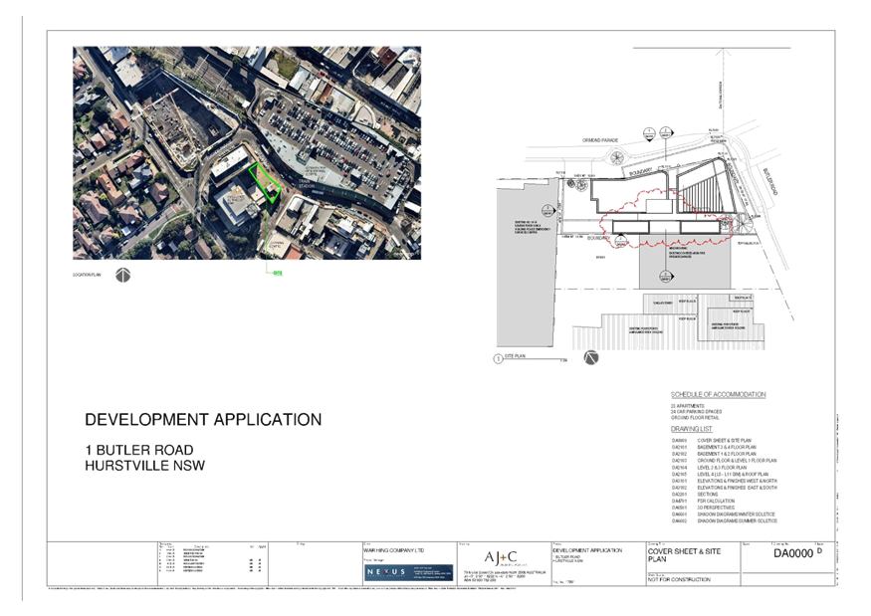The width and height of the screenshot is (871, 616).
Task: Click the car park in the aerial photo
Action: [x=338, y=139]
